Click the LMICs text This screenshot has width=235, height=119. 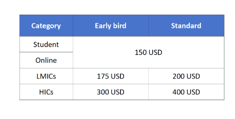(x=46, y=76)
